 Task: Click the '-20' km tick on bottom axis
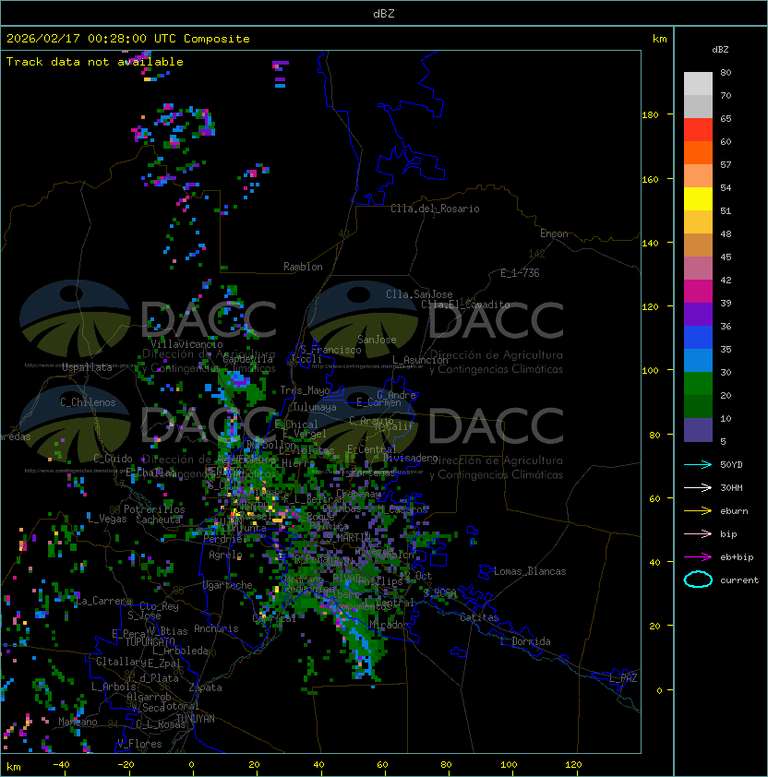pos(125,765)
